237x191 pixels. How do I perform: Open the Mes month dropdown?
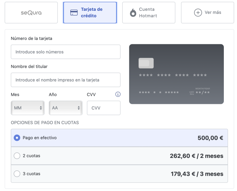[27, 108]
